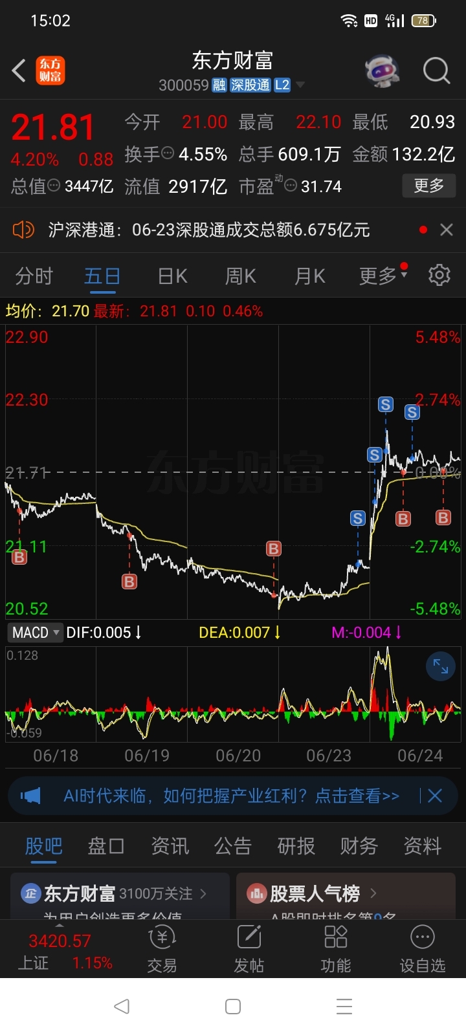Tap the 总值 info icon
Image resolution: width=466 pixels, height=1035 pixels.
pyautogui.click(x=54, y=186)
